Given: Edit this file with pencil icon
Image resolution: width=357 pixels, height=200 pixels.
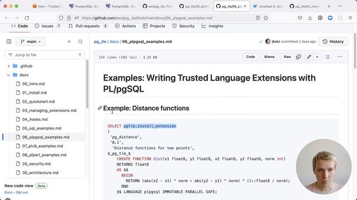Looking at the screenshot, I should 309,57.
